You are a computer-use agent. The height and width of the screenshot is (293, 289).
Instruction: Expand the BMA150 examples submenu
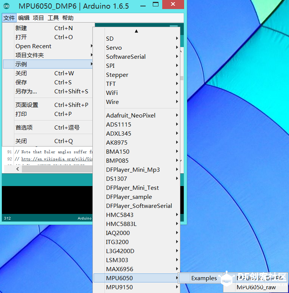pos(137,151)
